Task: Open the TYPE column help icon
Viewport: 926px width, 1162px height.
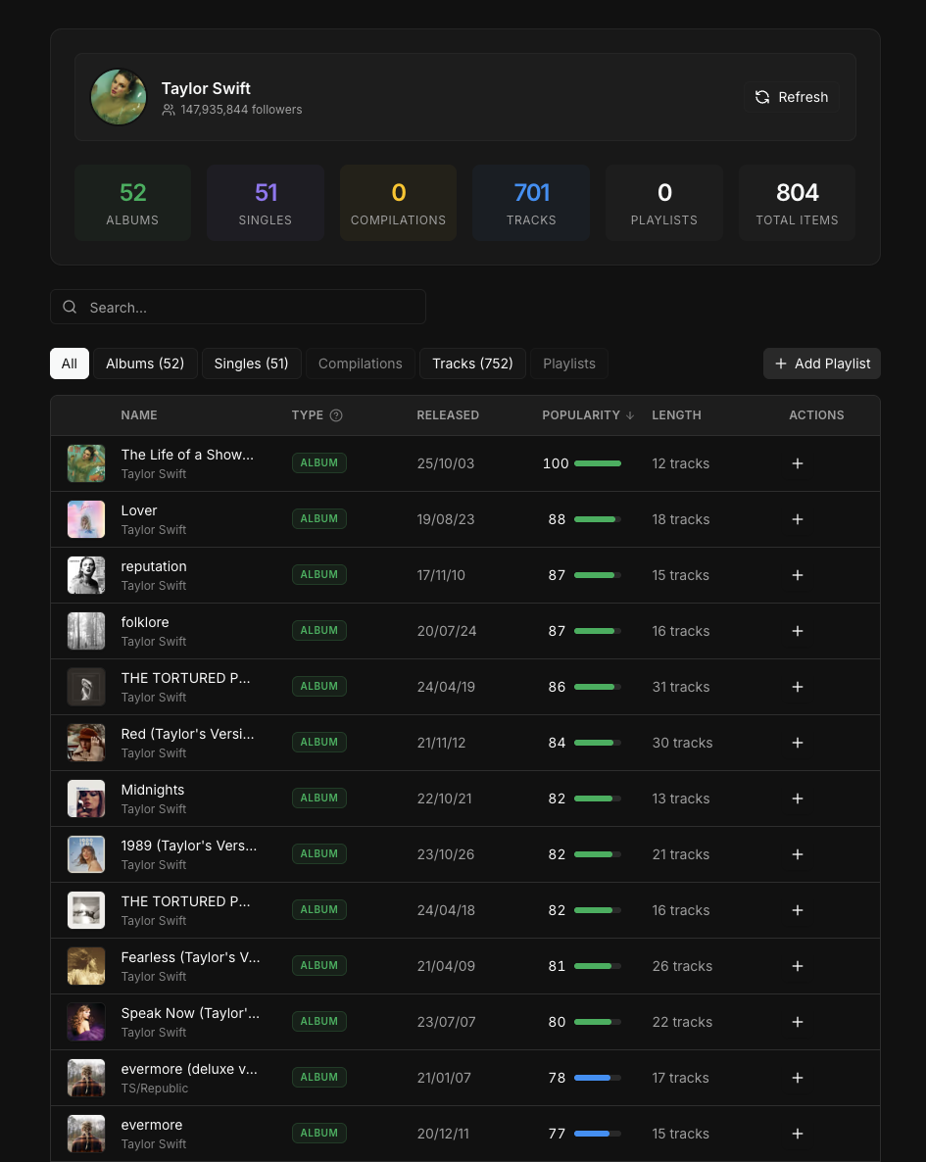Action: [x=336, y=414]
